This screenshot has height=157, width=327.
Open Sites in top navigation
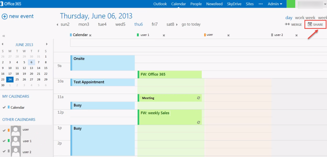(250, 4)
